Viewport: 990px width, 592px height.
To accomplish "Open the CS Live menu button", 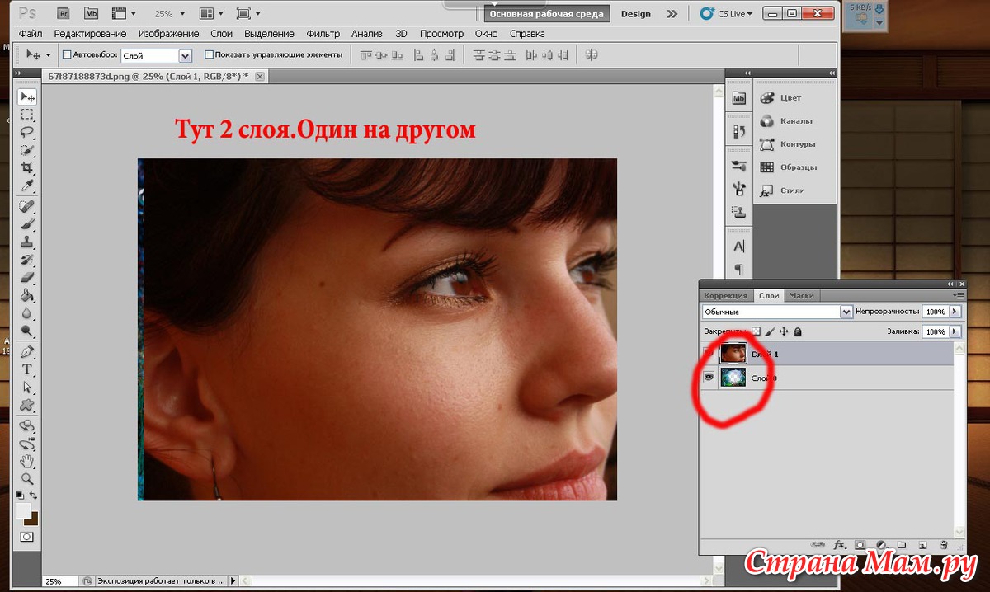I will click(727, 14).
